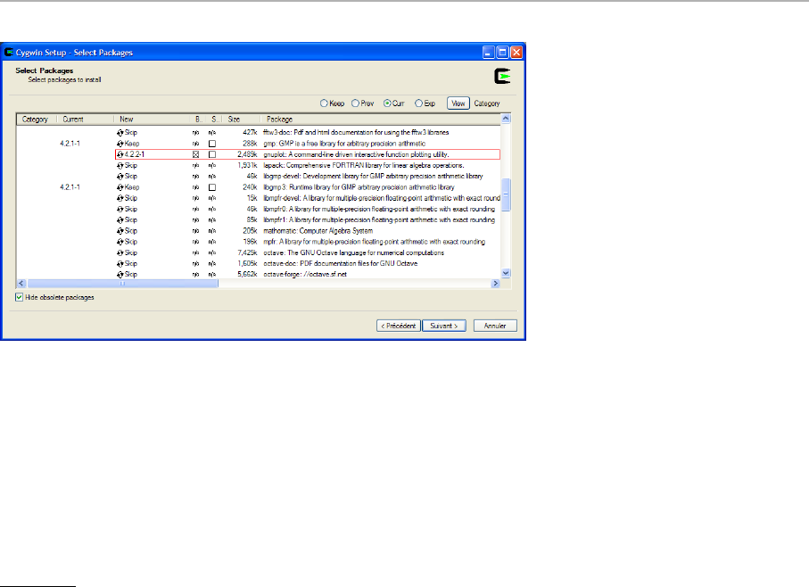Cycle the Skip icon for lapack

coord(120,166)
